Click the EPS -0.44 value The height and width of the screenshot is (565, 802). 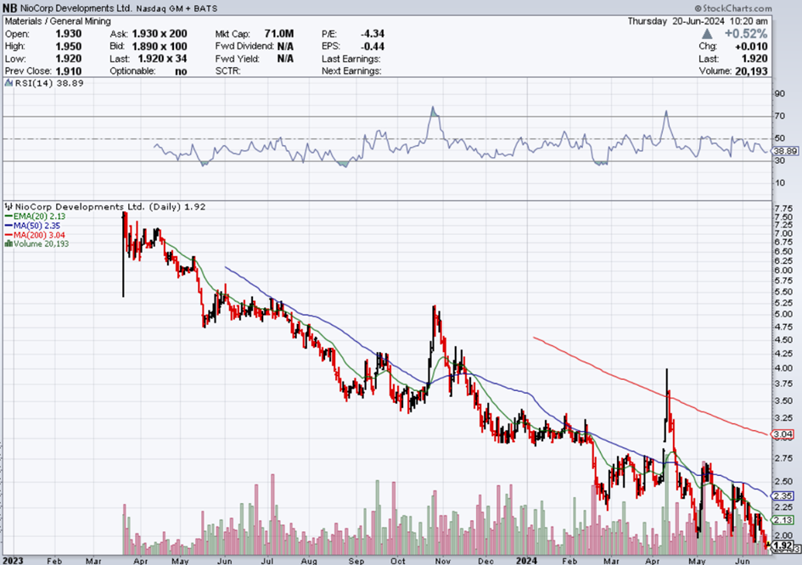click(x=373, y=46)
